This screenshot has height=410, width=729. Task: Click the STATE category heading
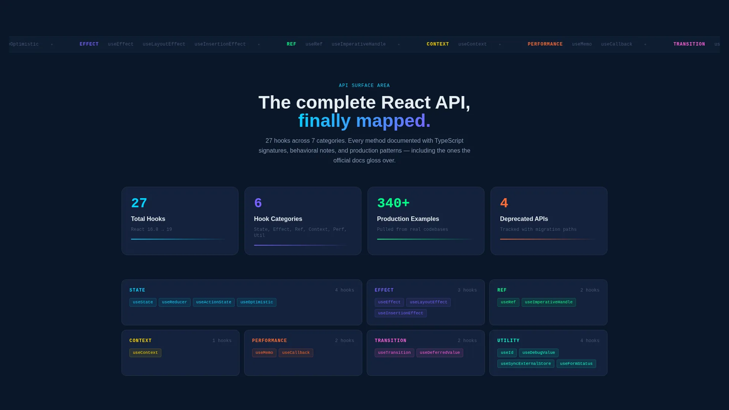pos(137,290)
